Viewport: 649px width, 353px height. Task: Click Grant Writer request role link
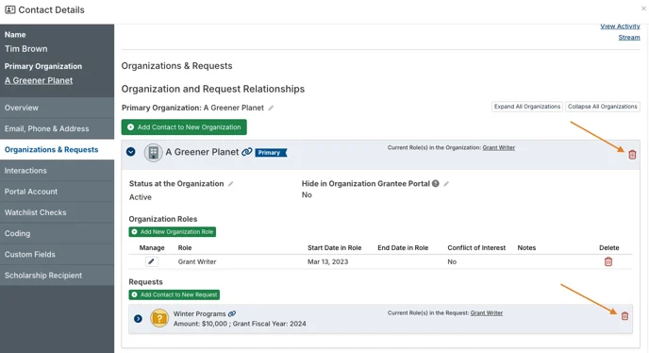(487, 312)
